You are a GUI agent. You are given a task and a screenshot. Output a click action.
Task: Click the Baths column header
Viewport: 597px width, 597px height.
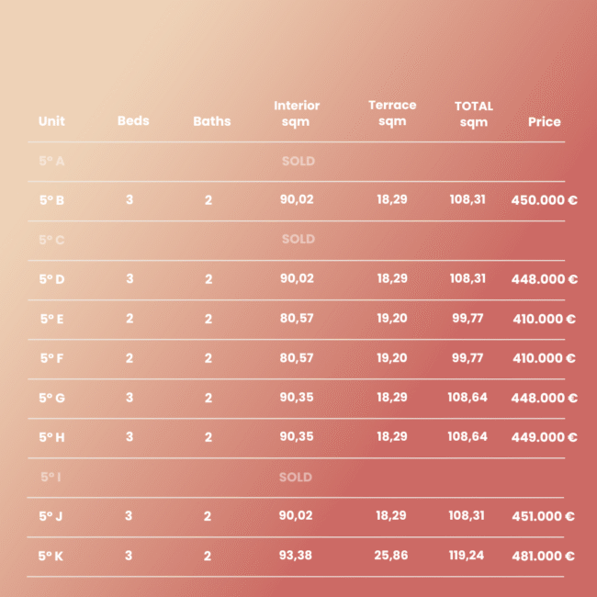[212, 121]
